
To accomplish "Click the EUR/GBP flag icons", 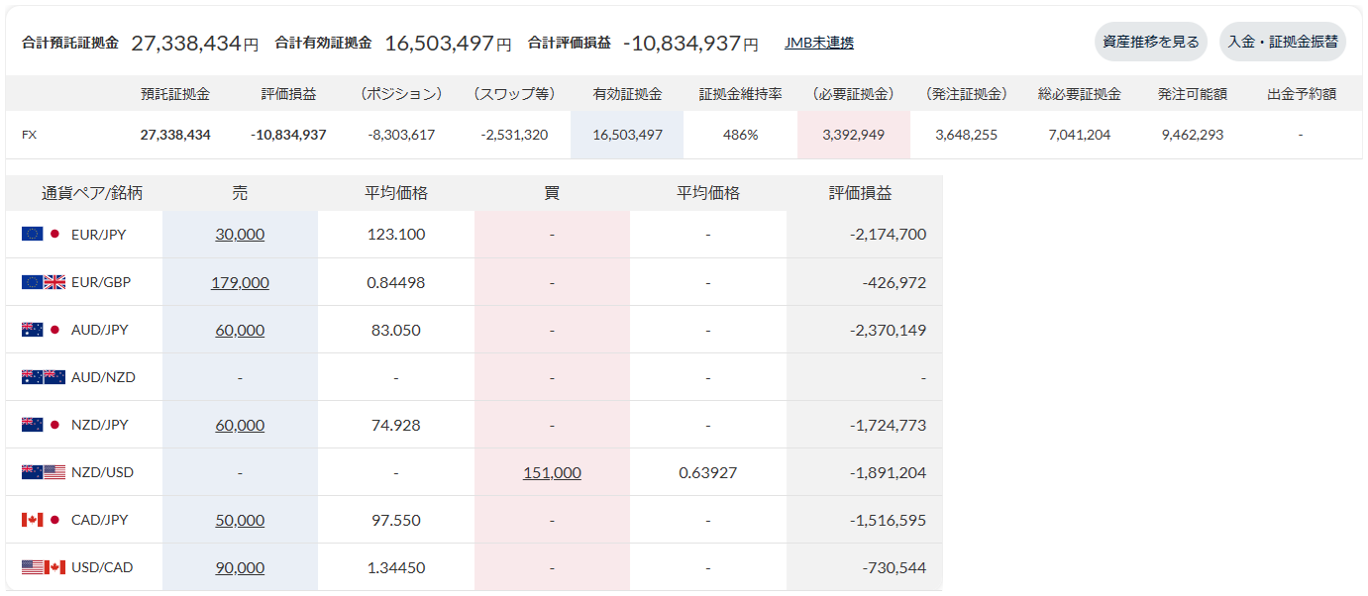I will (43, 282).
